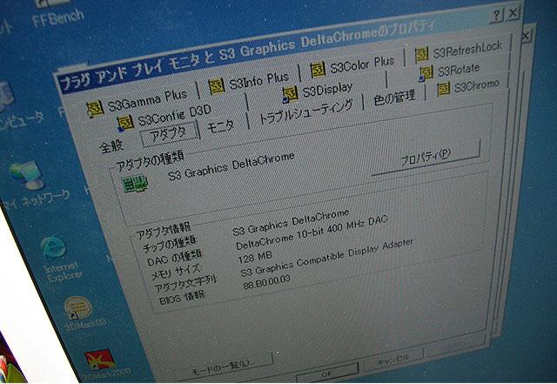Switch to the S3Chromo tab
Image resolution: width=557 pixels, height=384 pixels.
[x=468, y=87]
